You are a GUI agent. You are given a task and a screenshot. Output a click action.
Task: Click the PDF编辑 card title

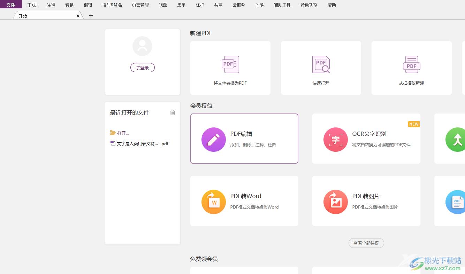coord(241,134)
